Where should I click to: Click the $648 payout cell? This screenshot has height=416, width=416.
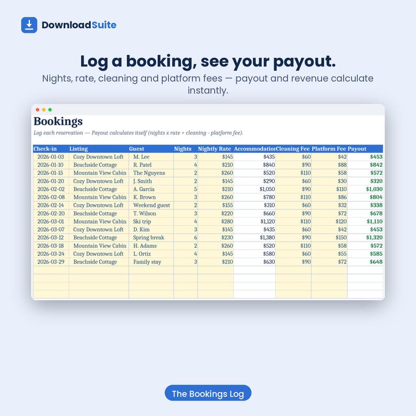coord(365,261)
